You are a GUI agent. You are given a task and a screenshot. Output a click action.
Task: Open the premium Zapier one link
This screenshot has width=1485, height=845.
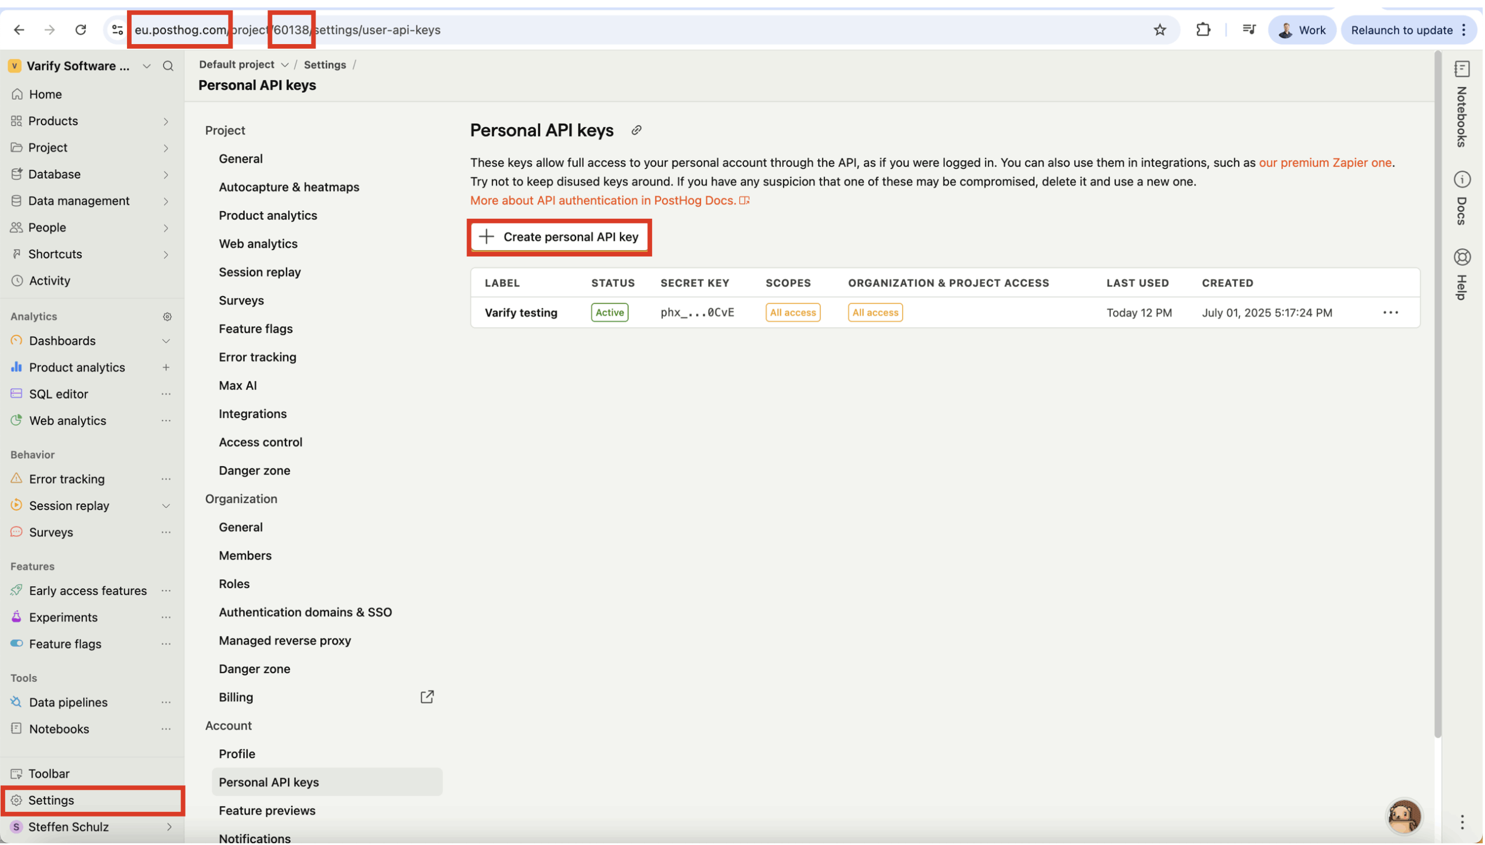point(1326,163)
